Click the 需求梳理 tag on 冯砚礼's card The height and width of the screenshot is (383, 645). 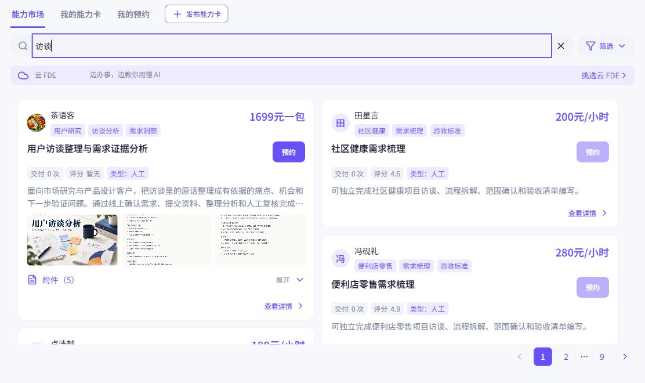point(416,266)
